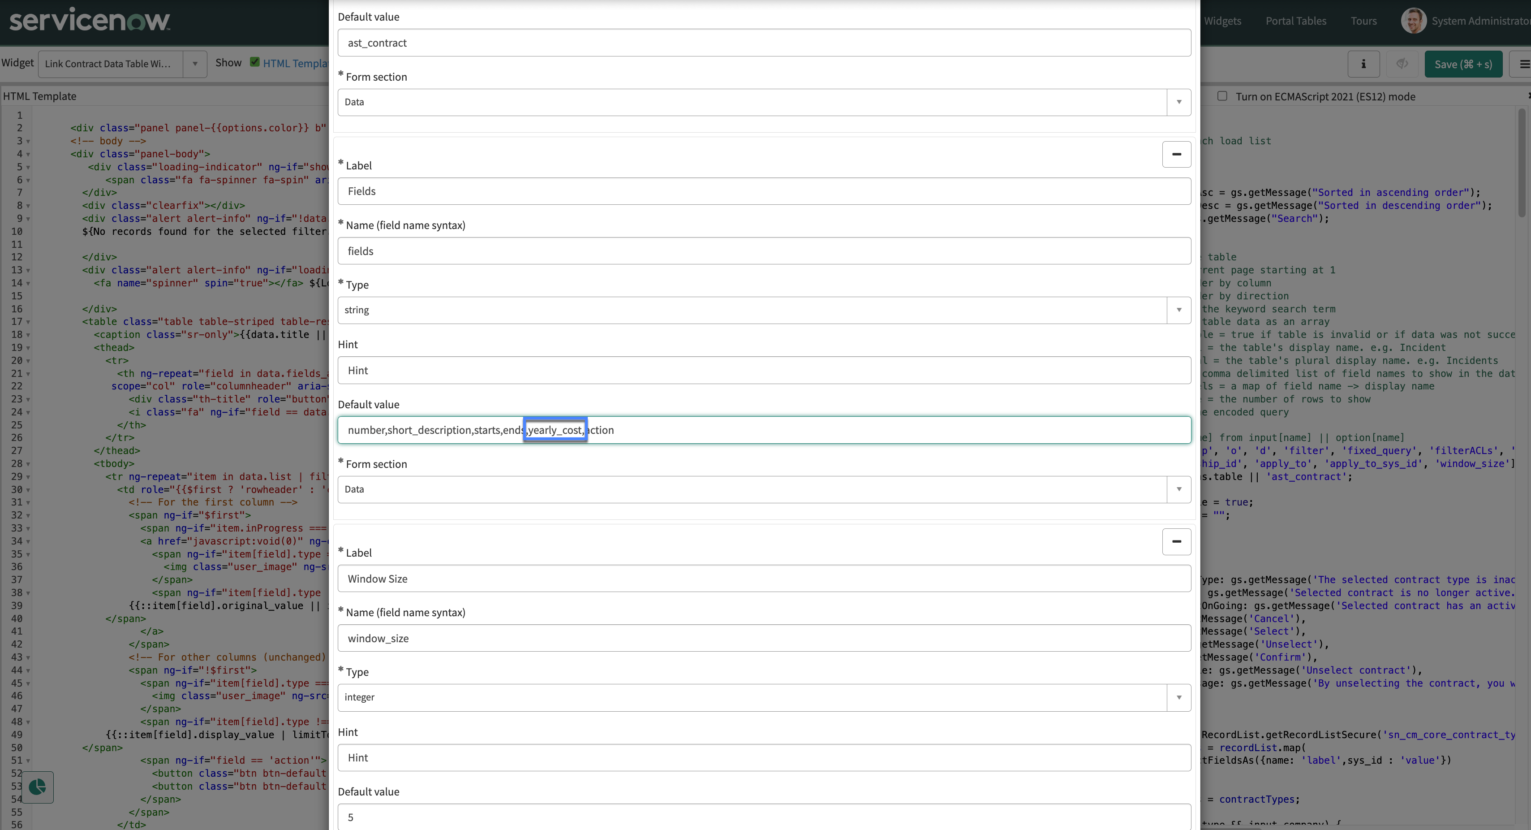Click Default value field containing ast_contract
Screen dimensions: 1531x830
tap(764, 43)
